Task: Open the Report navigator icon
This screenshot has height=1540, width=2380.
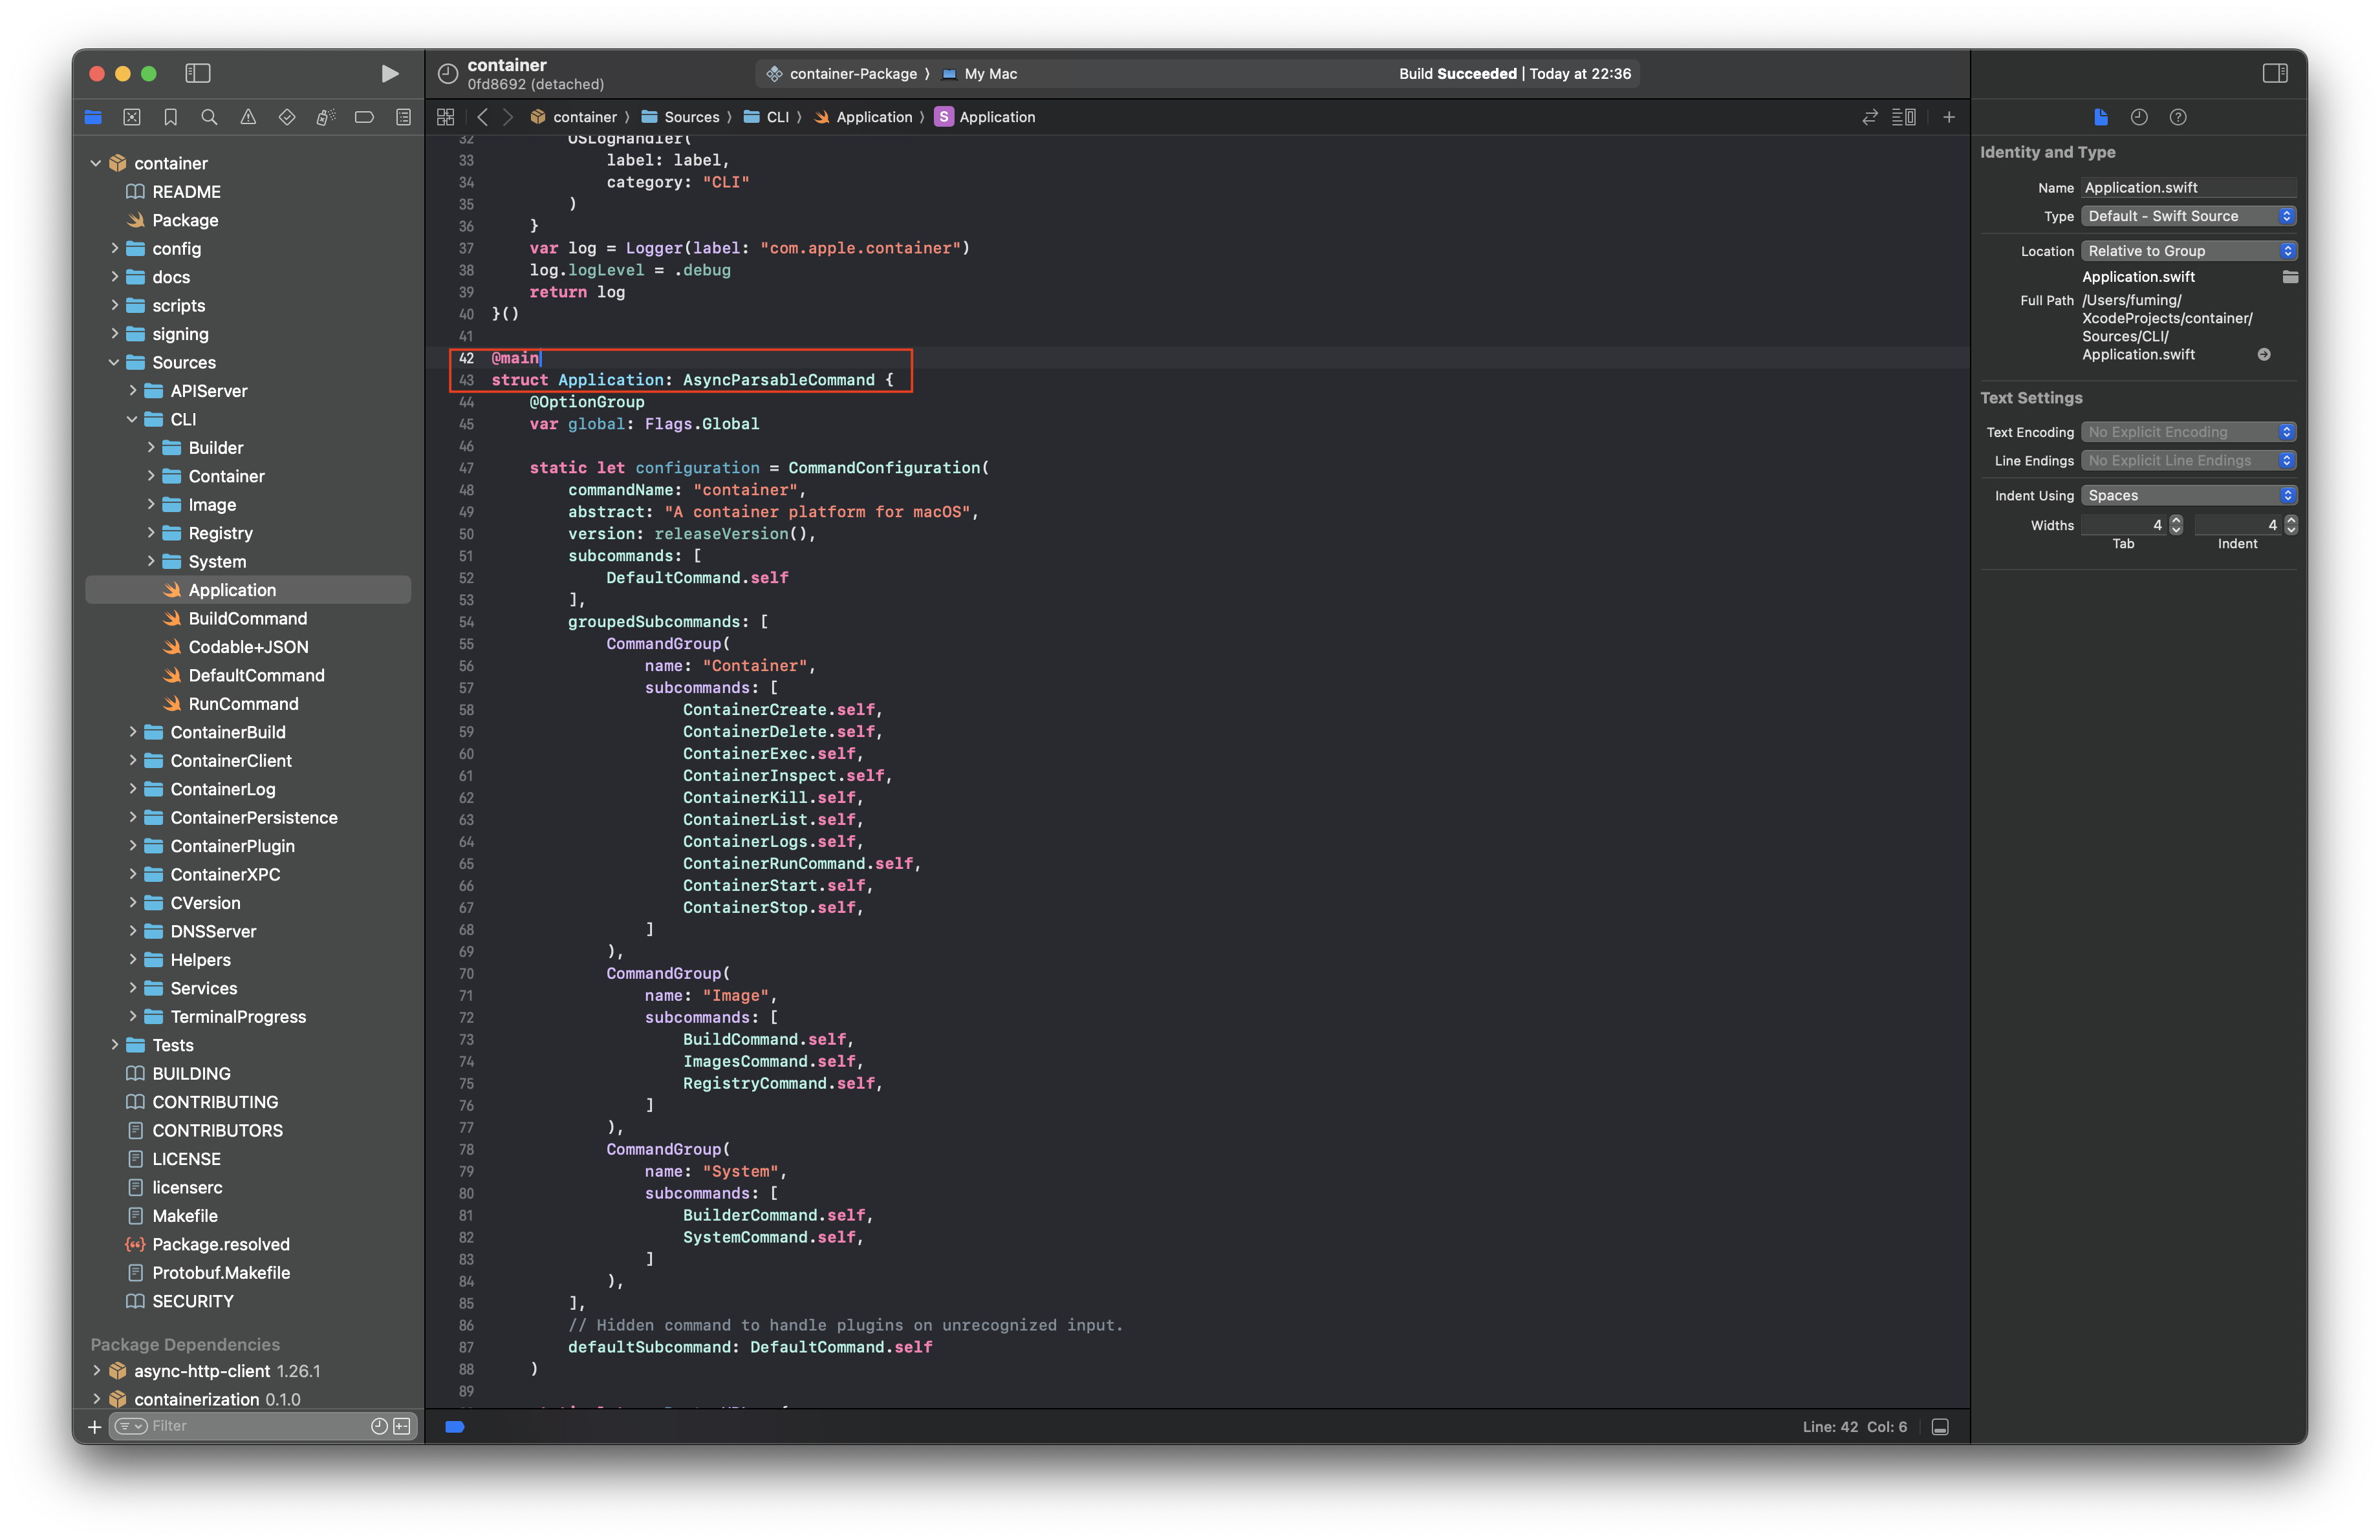Action: (x=403, y=117)
